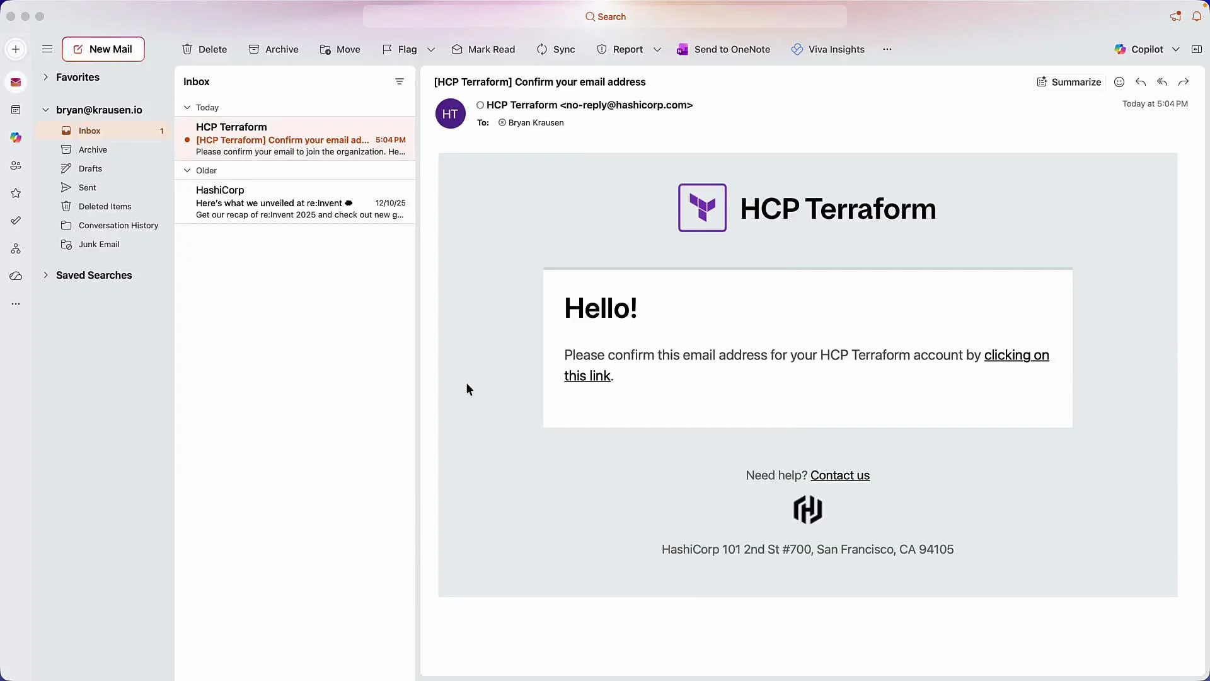Reply to the email
The height and width of the screenshot is (681, 1210).
[1141, 82]
